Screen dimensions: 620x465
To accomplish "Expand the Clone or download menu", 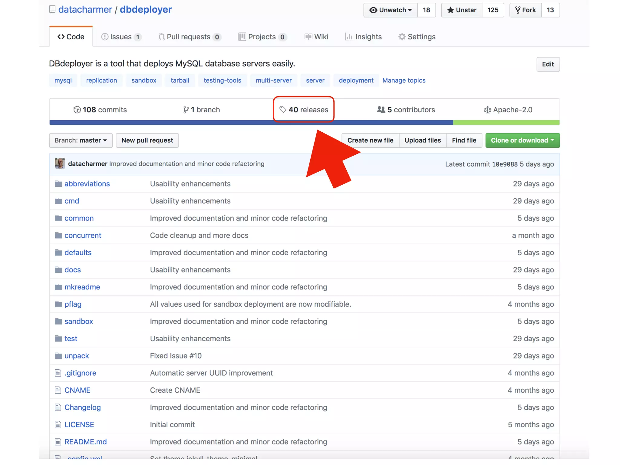I will (x=522, y=140).
